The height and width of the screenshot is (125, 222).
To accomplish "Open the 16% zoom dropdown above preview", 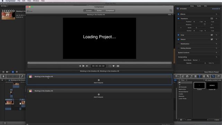I will [170, 15].
